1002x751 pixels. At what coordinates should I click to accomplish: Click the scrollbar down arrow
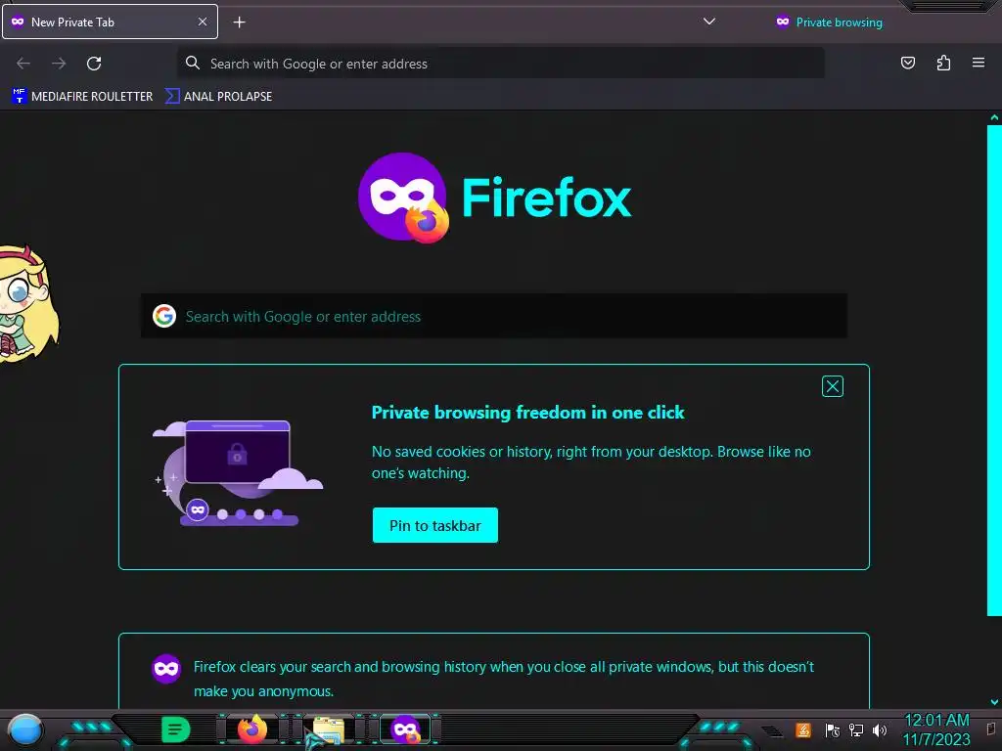click(x=994, y=702)
